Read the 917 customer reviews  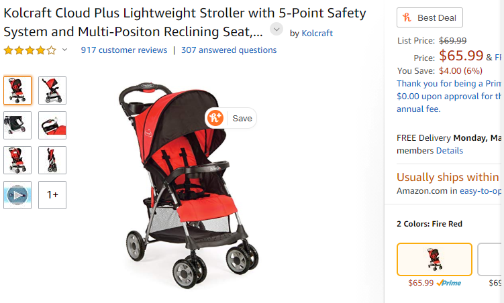click(x=123, y=50)
